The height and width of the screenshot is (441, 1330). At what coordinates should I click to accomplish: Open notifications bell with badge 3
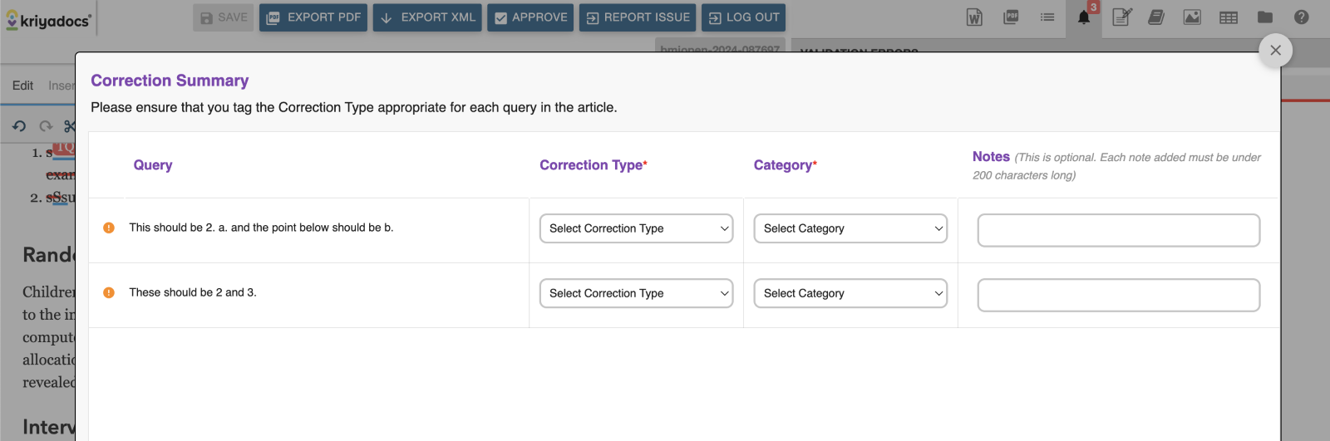coord(1085,17)
